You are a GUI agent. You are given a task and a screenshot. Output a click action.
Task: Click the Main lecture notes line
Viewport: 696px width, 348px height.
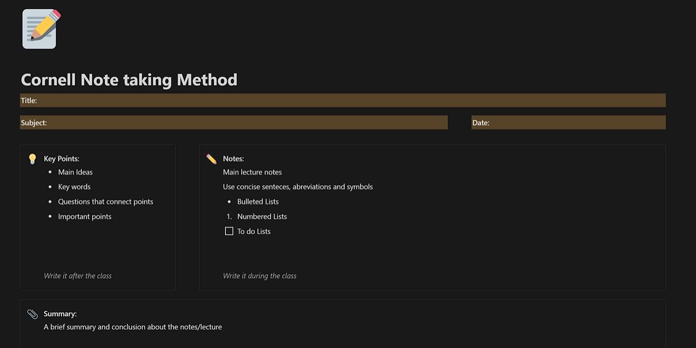coord(252,172)
